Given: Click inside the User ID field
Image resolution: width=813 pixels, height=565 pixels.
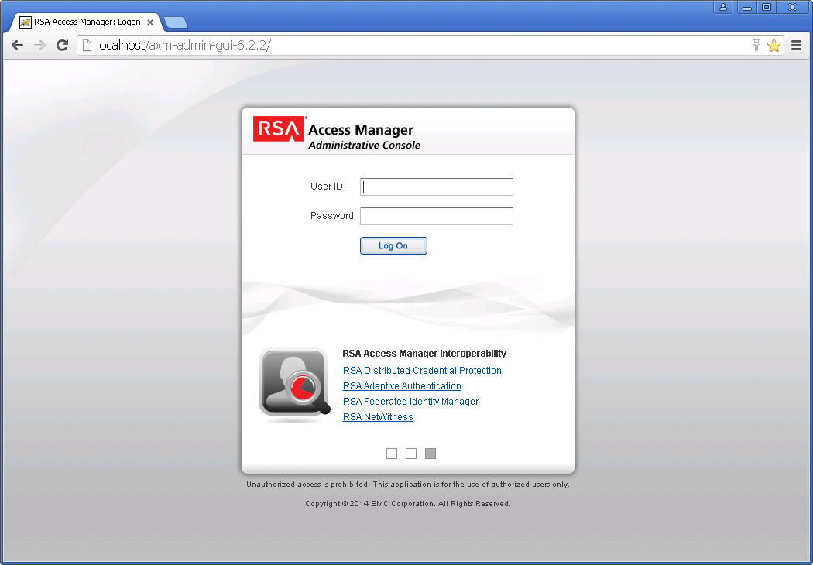Looking at the screenshot, I should click(x=436, y=187).
